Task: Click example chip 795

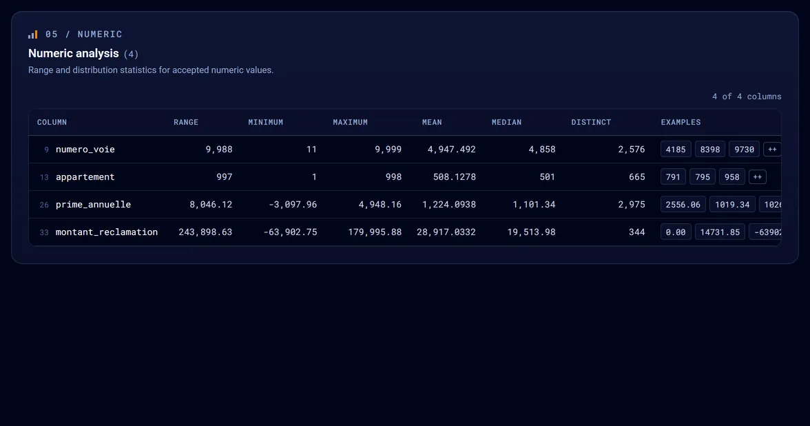Action: pos(703,176)
